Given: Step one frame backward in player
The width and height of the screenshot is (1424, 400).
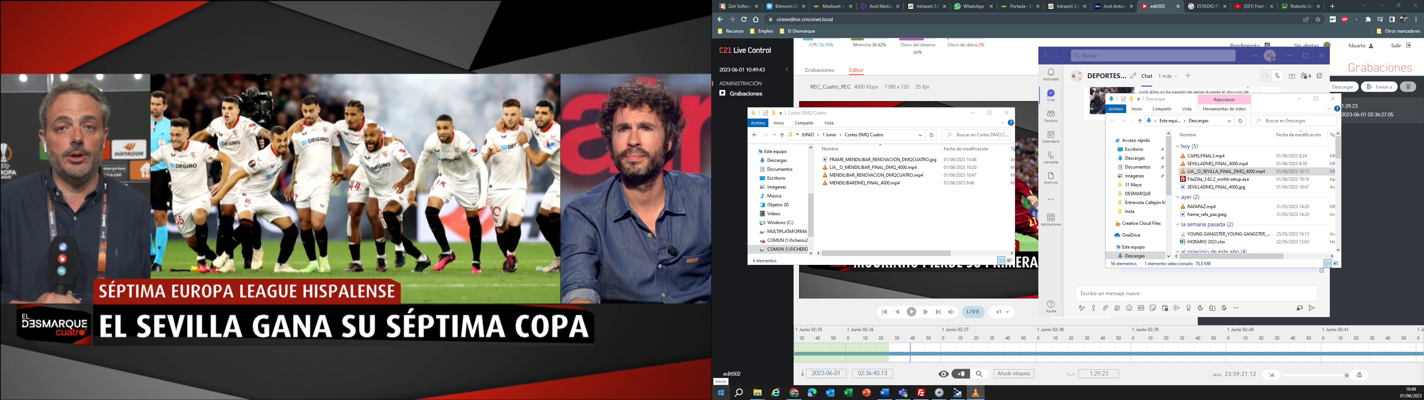Looking at the screenshot, I should click(x=897, y=311).
